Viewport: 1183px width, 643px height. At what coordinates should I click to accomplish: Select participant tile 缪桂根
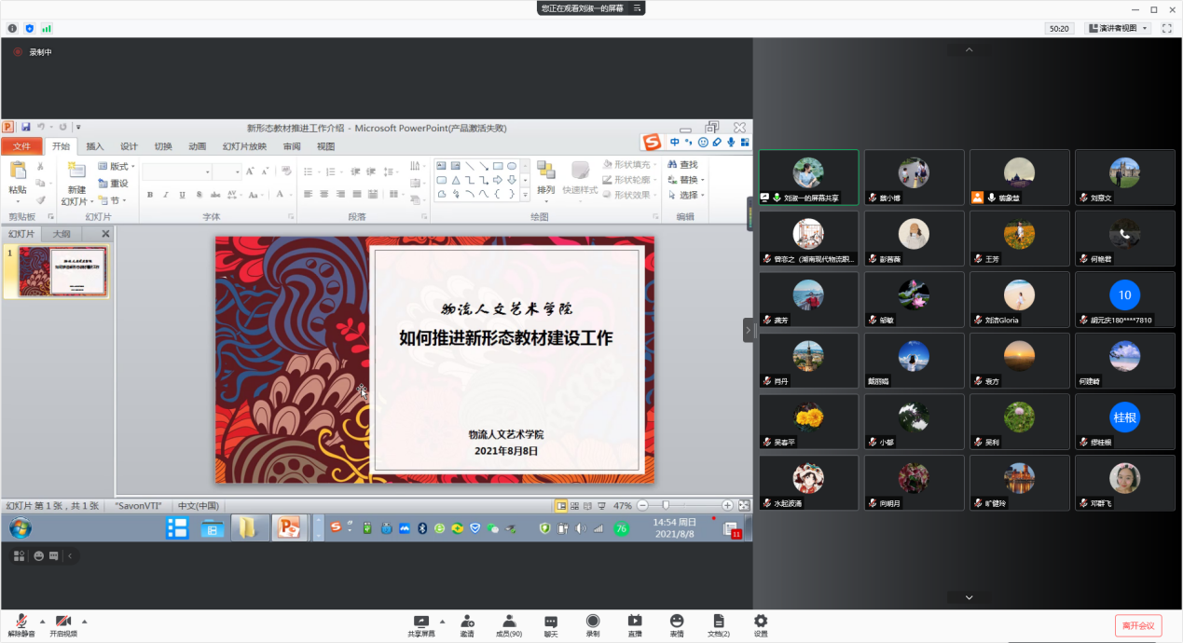click(x=1124, y=421)
